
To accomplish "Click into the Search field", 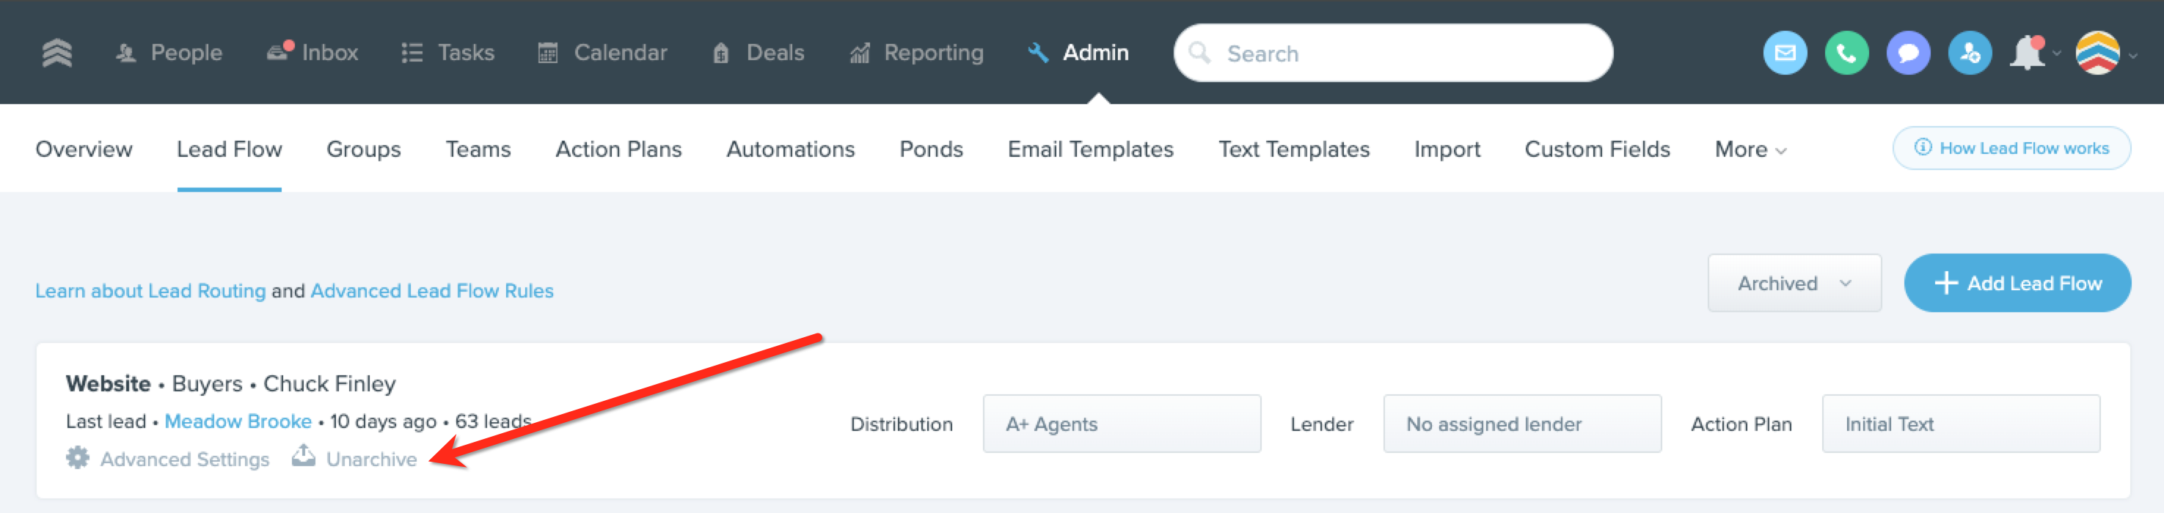I will pyautogui.click(x=1393, y=53).
